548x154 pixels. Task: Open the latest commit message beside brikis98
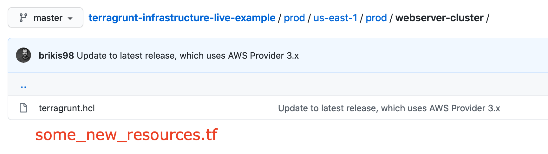click(x=188, y=55)
